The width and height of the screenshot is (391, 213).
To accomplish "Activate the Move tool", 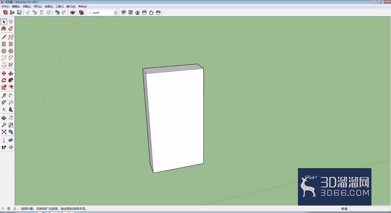I will [4, 73].
